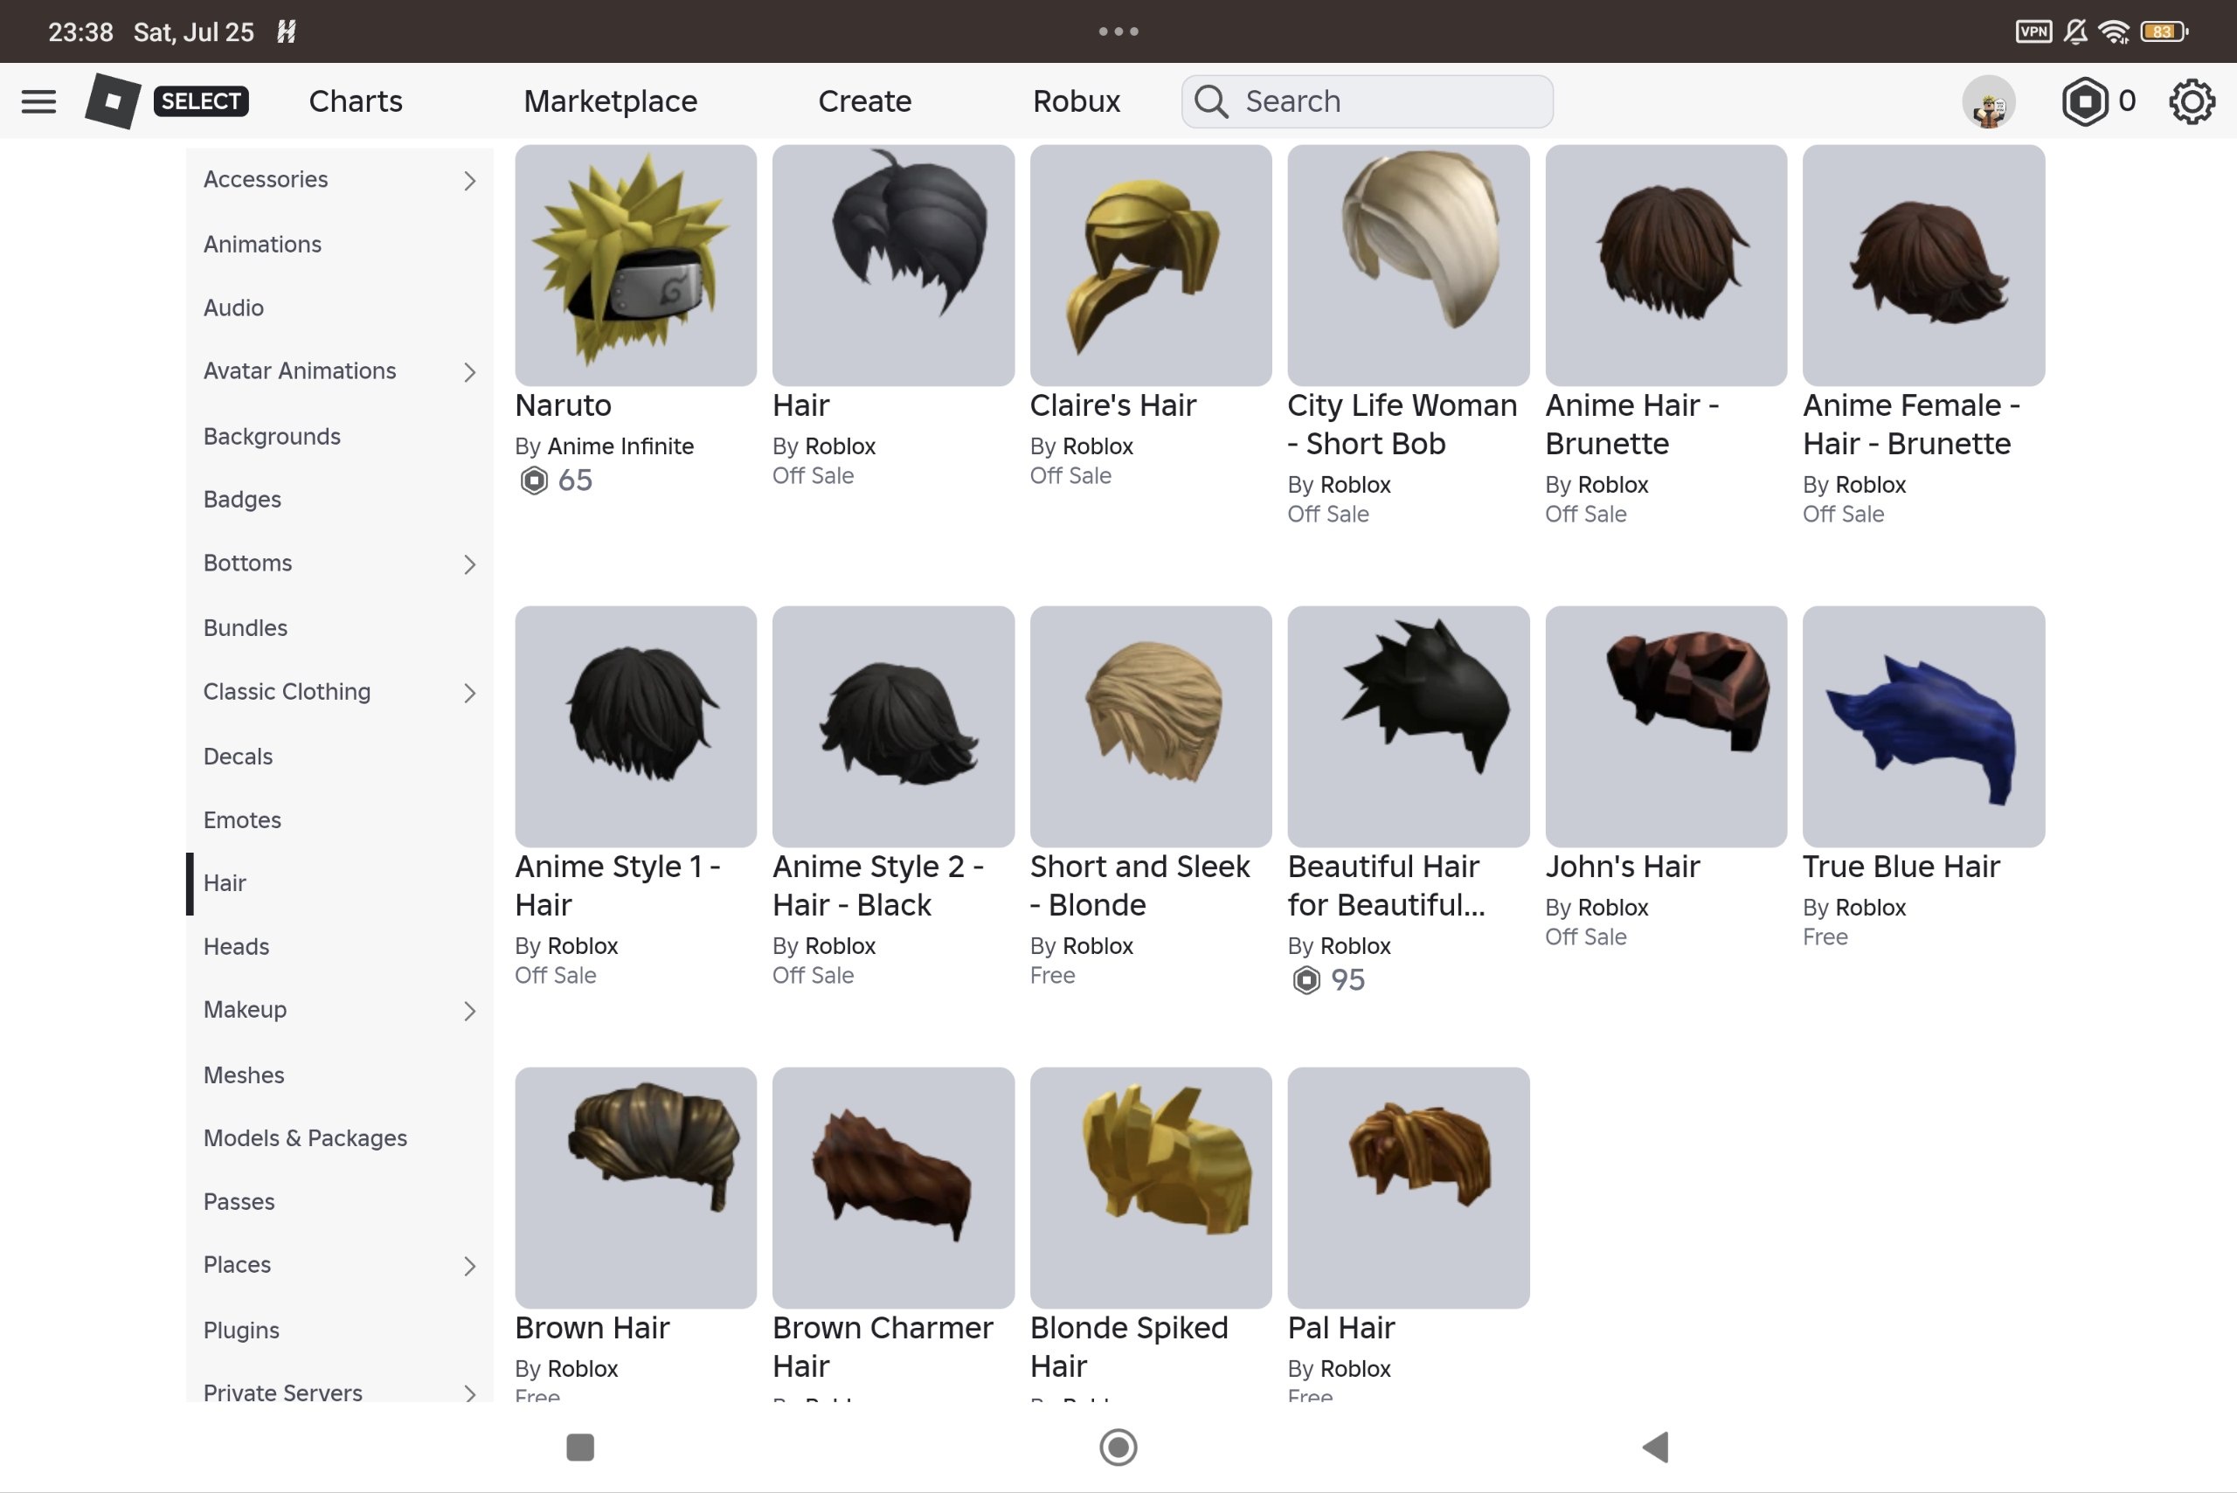
Task: Open the Marketplace tab
Action: (x=611, y=101)
